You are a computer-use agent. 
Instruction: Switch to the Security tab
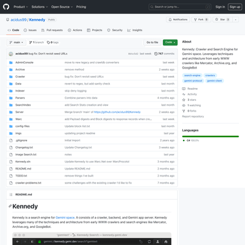115,30
